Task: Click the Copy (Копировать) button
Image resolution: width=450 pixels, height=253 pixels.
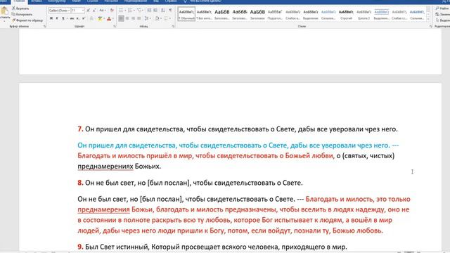Action: pos(22,14)
